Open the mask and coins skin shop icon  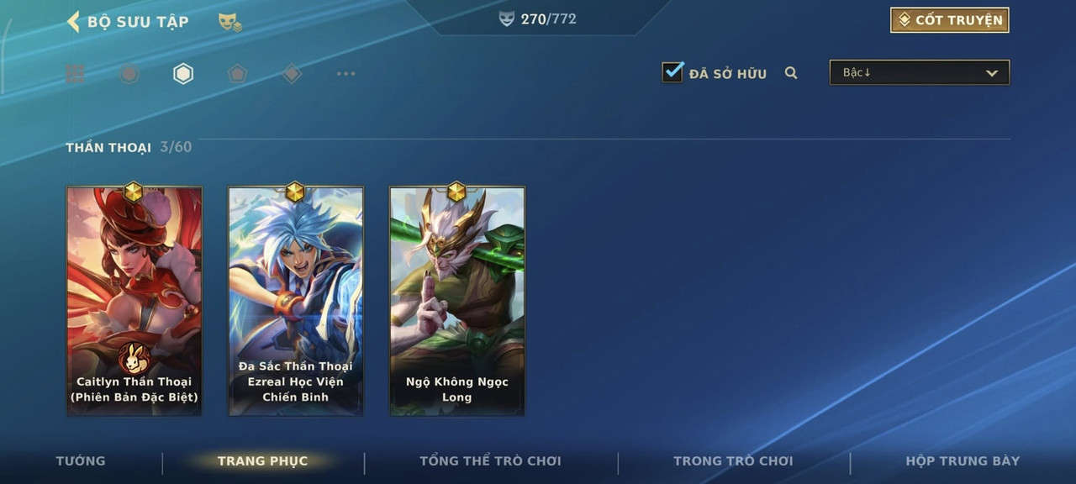(x=229, y=23)
